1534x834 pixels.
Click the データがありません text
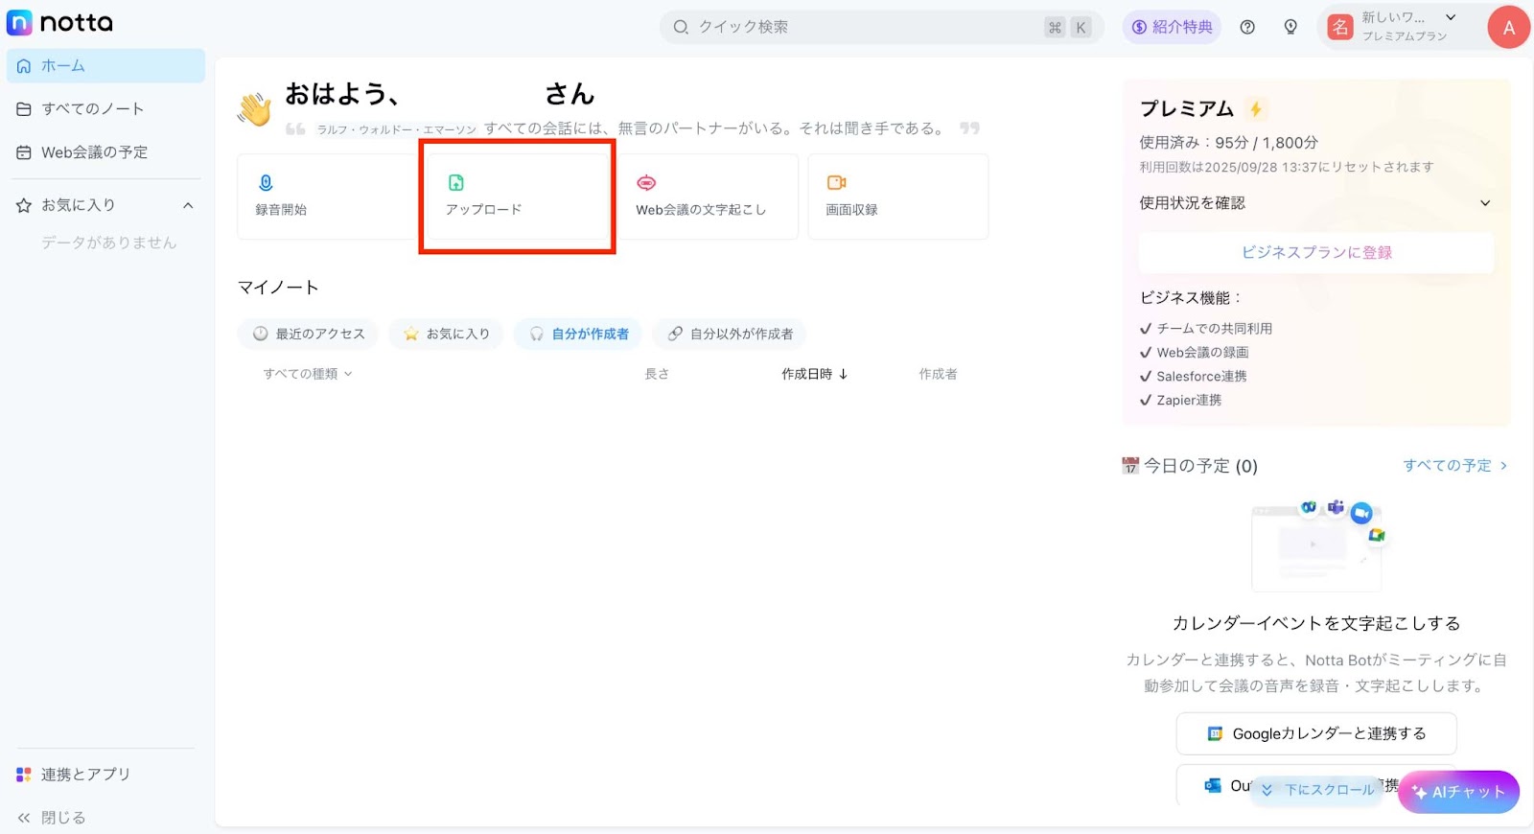click(x=109, y=243)
